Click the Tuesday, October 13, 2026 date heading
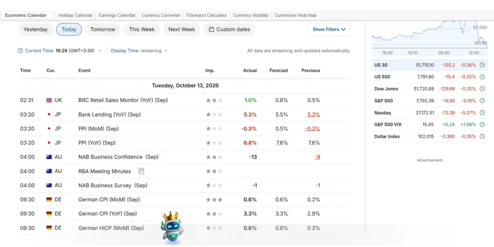Screen dimensions: 494x247 point(185,85)
